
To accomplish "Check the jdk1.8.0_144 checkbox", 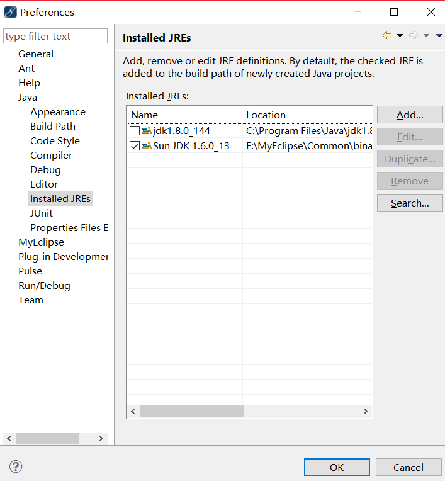I will [135, 131].
